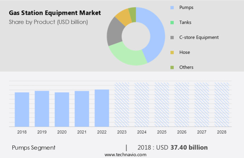Click the blue Pumps legend swatch
This screenshot has height=158, width=244.
tap(172, 7)
